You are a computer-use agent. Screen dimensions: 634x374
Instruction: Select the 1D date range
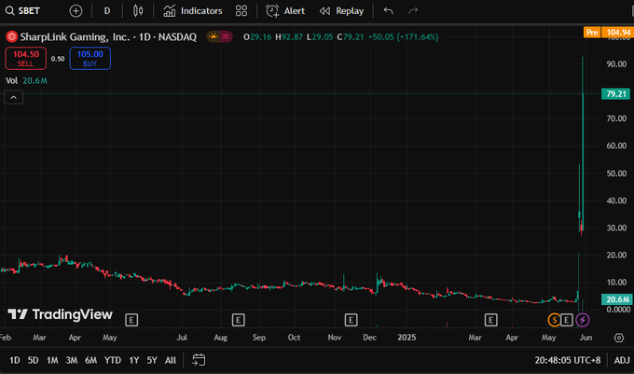15,360
